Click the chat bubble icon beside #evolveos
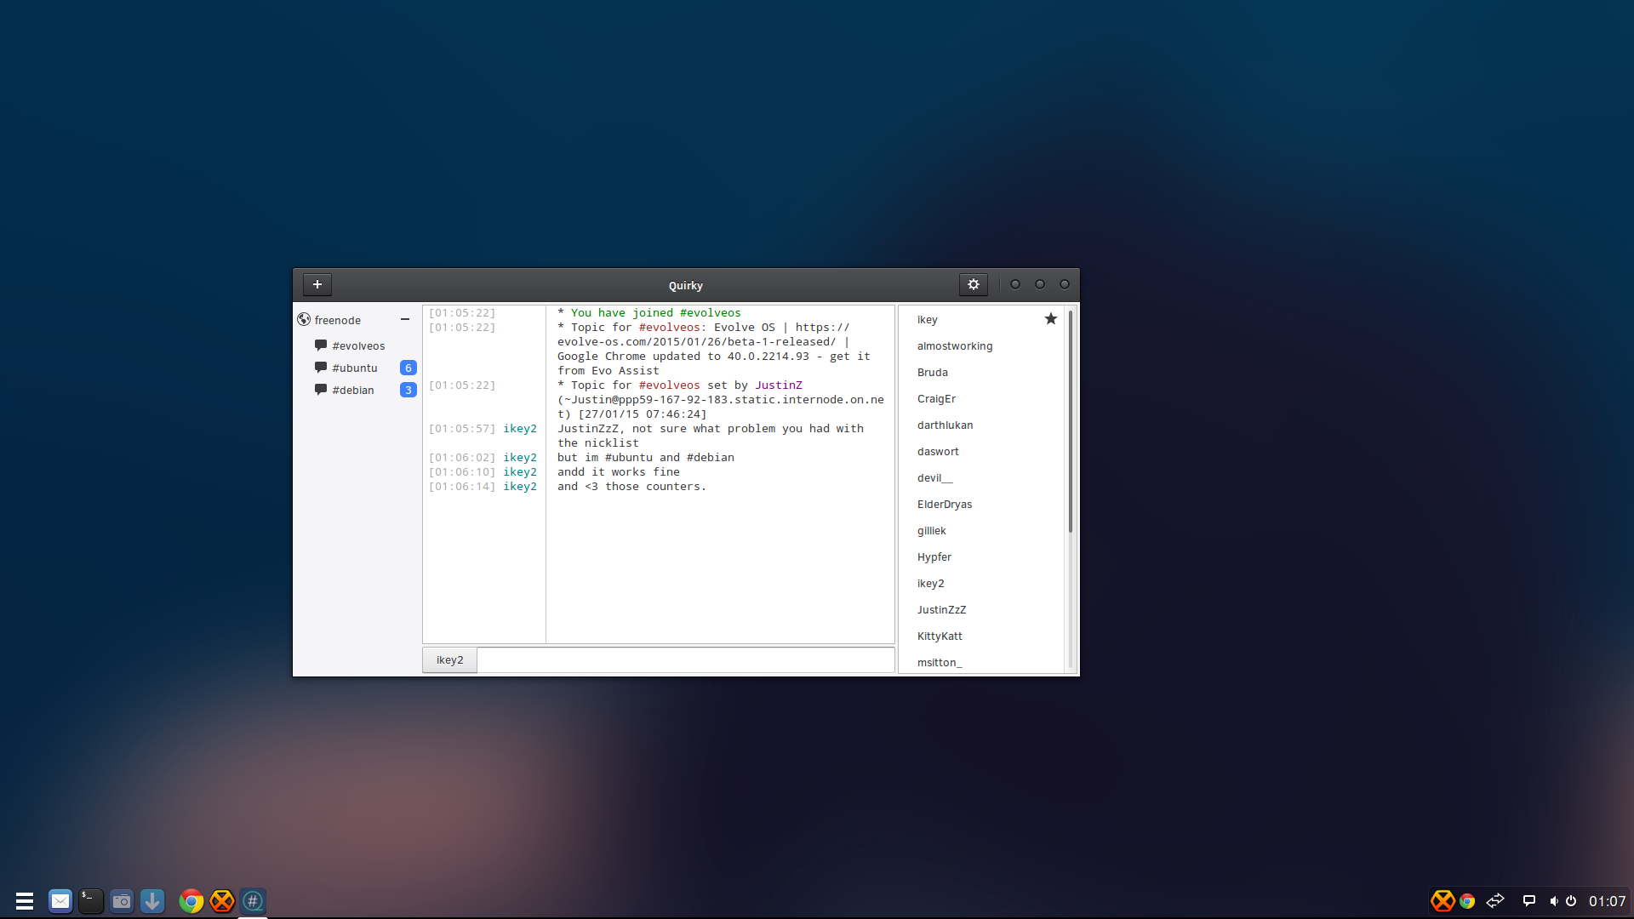The image size is (1634, 919). coord(321,345)
